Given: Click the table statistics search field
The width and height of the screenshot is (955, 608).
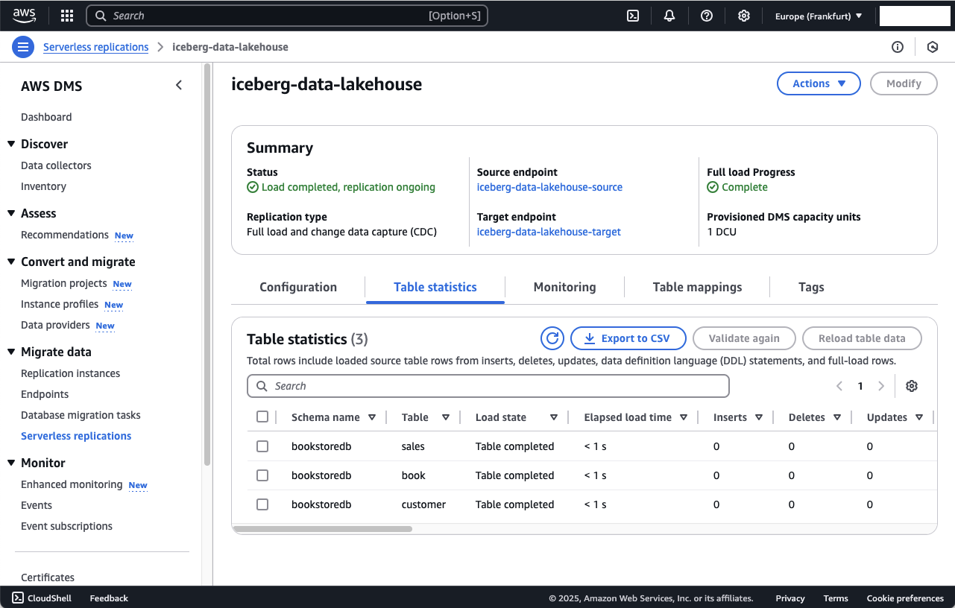Looking at the screenshot, I should [488, 386].
